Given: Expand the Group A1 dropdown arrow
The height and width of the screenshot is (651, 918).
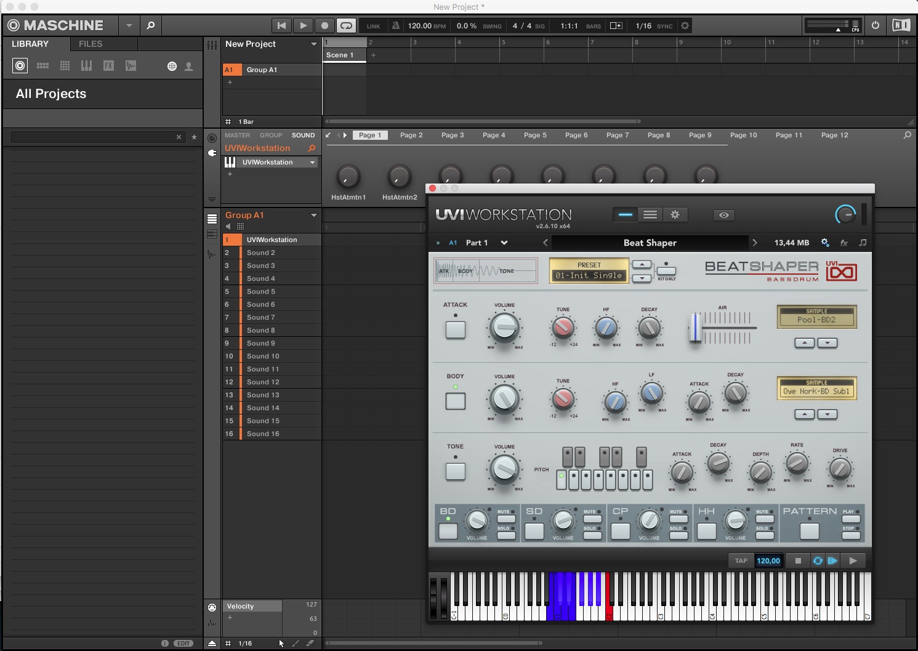Looking at the screenshot, I should point(313,215).
